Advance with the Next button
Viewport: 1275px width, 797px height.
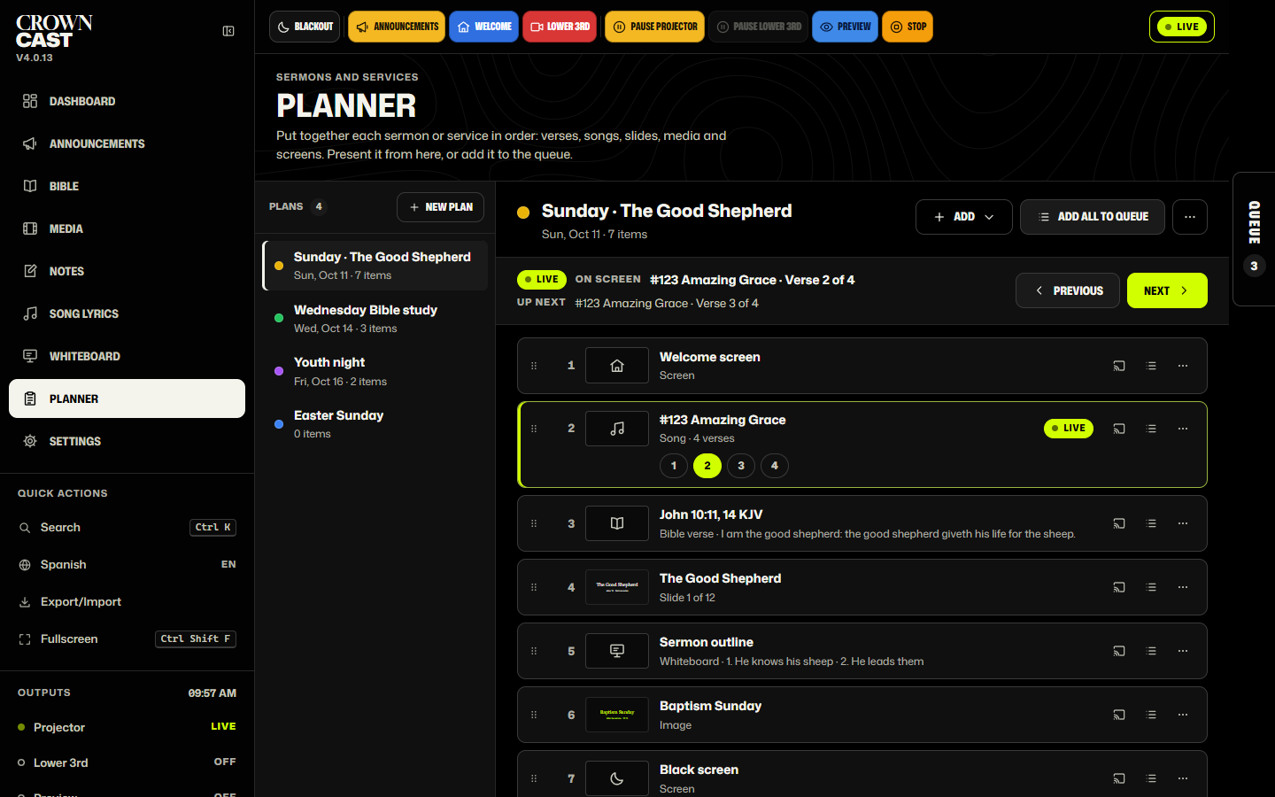(x=1167, y=290)
